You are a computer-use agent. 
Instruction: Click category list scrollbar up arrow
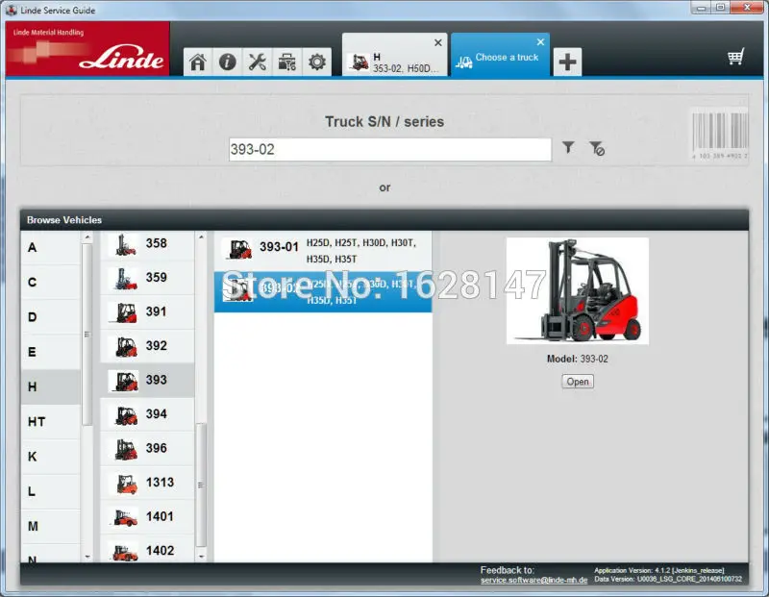click(87, 237)
